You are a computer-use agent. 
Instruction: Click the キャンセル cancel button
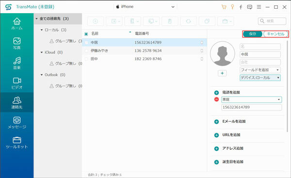275,34
